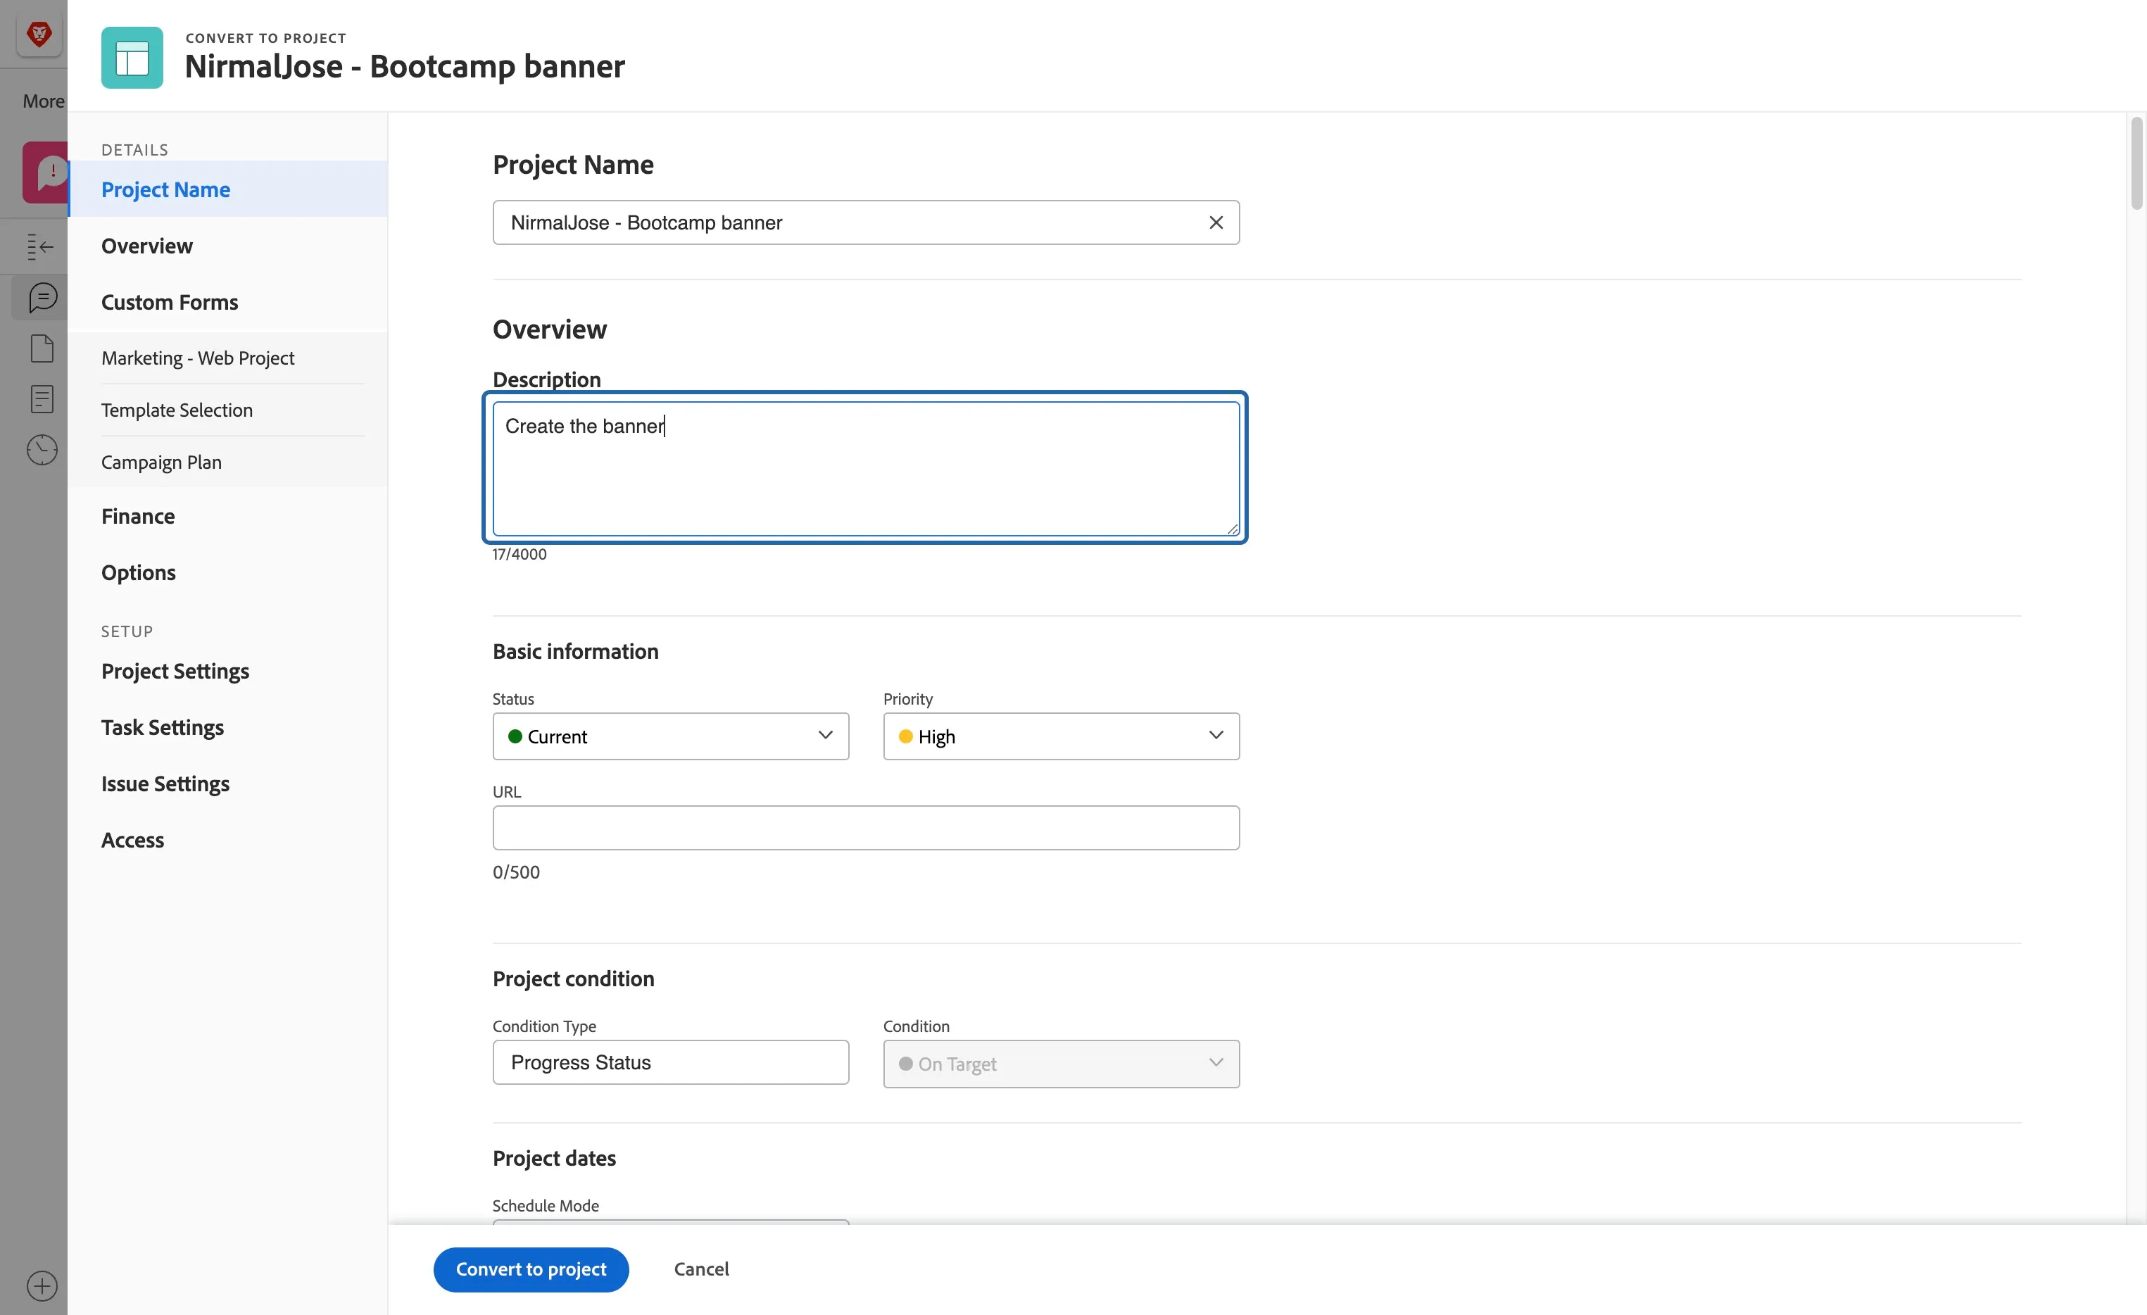Viewport: 2147px width, 1315px height.
Task: Expand the Priority dropdown showing High
Action: [1060, 736]
